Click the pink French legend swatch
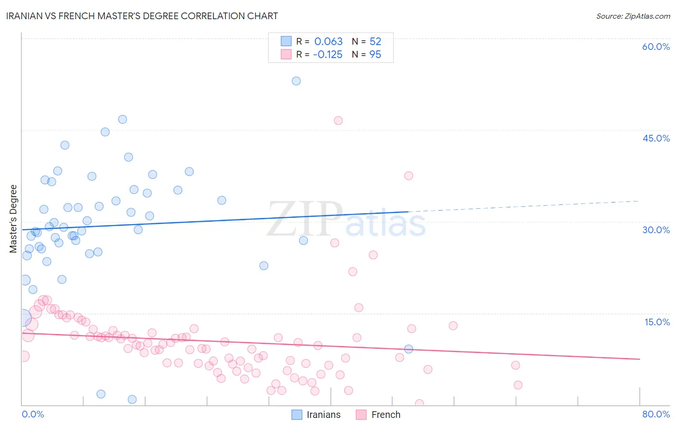The image size is (676, 428). pyautogui.click(x=361, y=415)
